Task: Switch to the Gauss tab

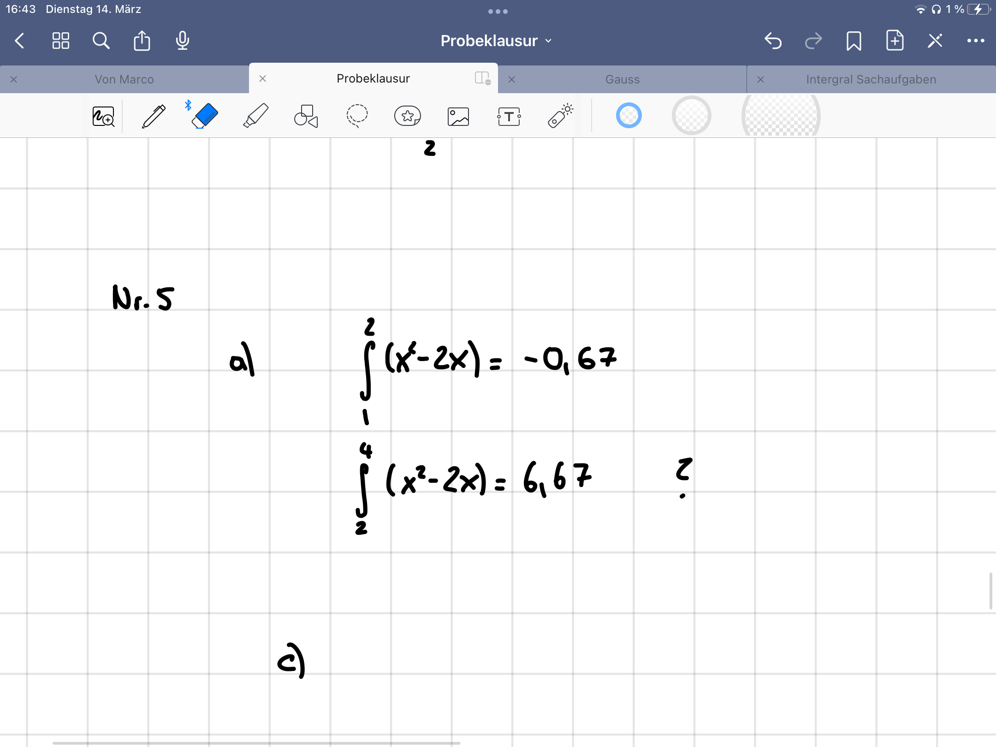Action: 622,79
